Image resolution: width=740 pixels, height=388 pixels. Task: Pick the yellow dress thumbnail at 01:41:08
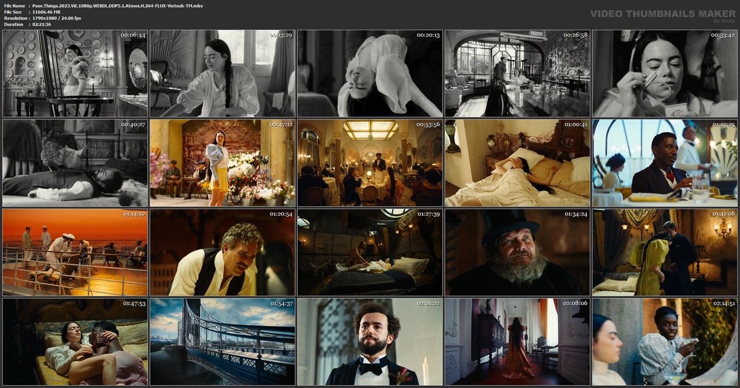pos(665,252)
